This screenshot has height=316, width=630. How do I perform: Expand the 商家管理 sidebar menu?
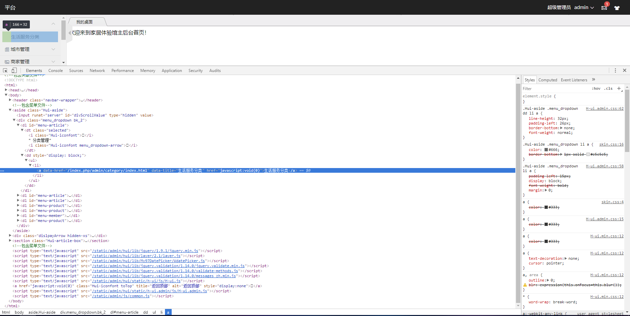click(30, 62)
